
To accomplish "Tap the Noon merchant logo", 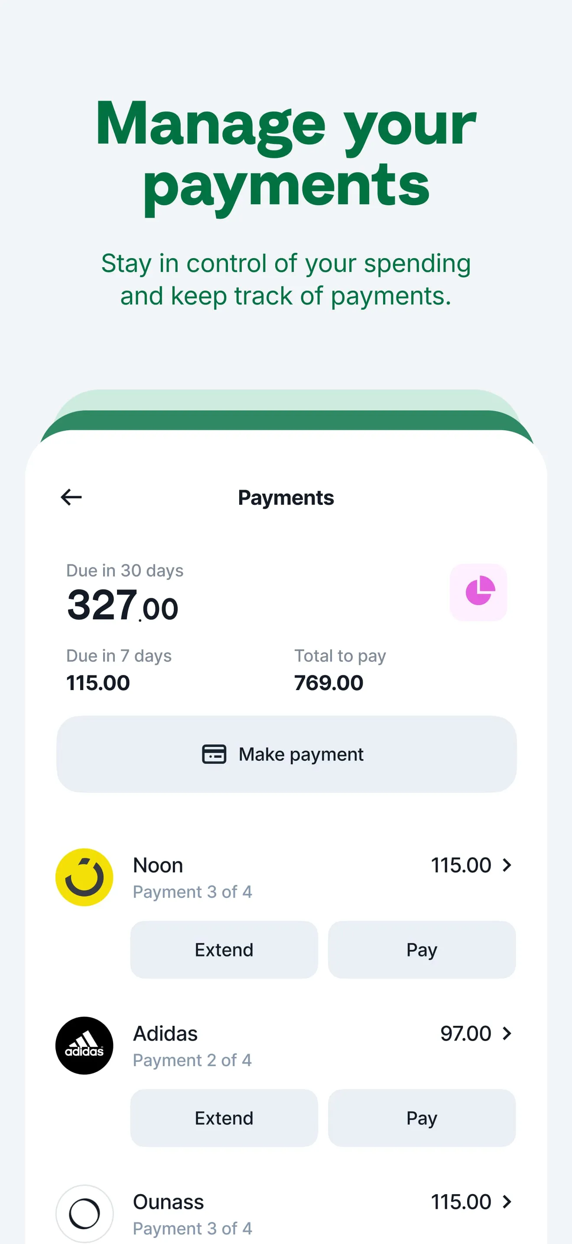I will tap(84, 877).
